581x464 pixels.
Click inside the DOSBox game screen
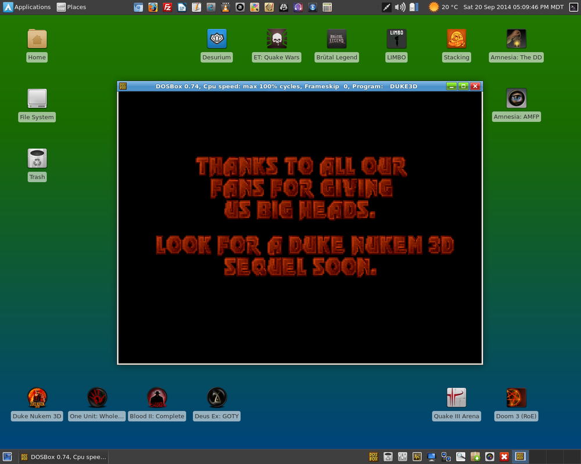pos(300,227)
